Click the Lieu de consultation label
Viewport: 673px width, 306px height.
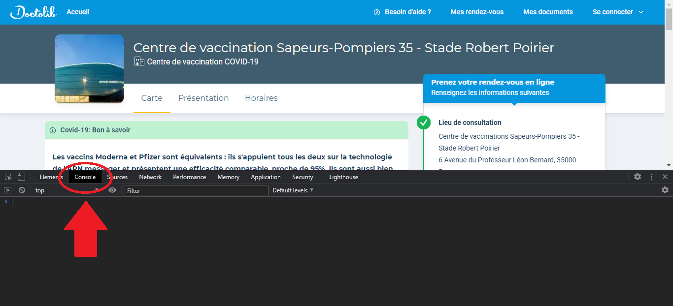click(470, 123)
